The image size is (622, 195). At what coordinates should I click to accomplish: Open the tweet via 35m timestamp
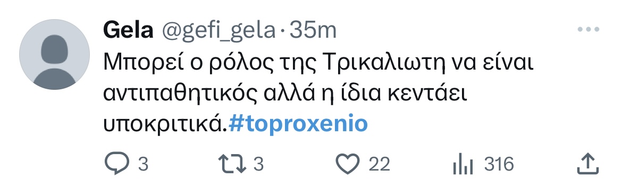click(x=313, y=30)
